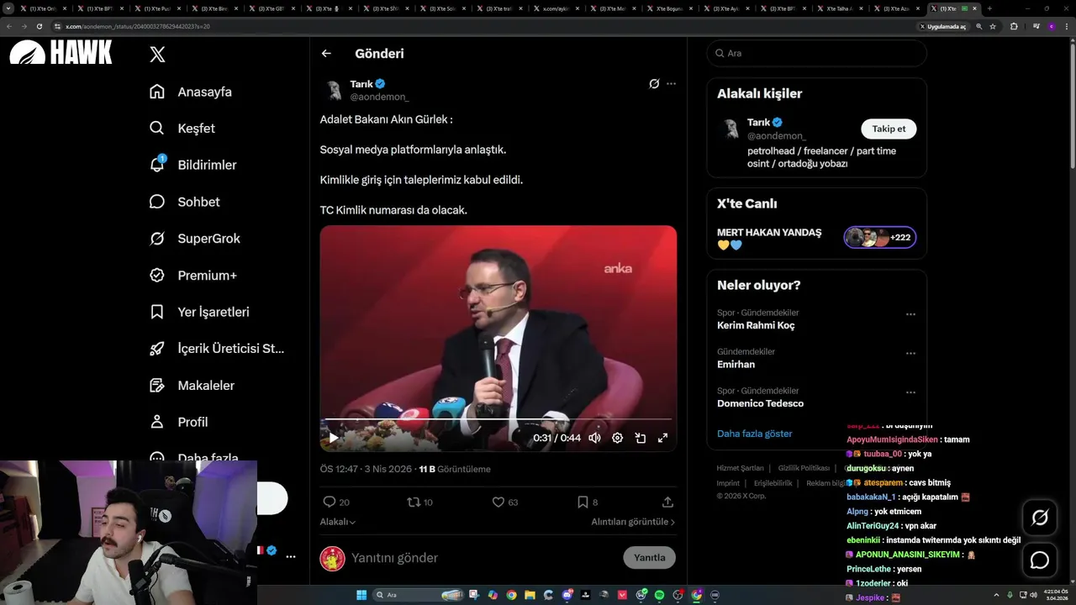Open a new browser tab
The image size is (1076, 605).
coord(989,8)
